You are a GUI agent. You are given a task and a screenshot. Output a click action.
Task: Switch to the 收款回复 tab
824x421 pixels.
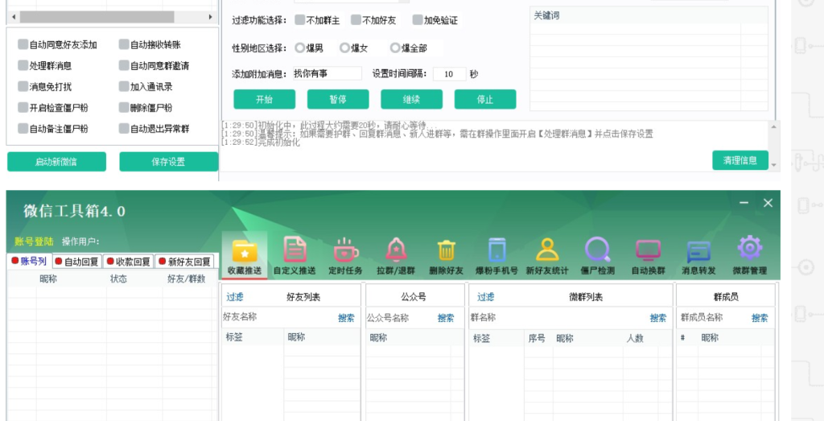128,262
